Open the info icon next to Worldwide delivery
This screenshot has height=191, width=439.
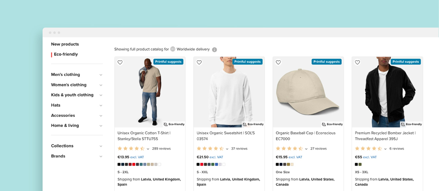coord(214,50)
